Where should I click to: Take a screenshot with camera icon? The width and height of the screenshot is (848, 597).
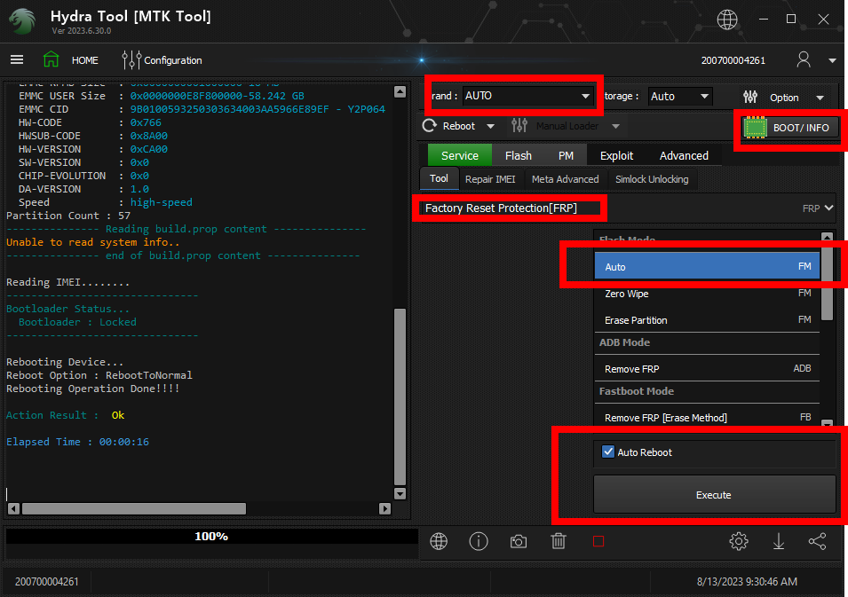coord(518,541)
